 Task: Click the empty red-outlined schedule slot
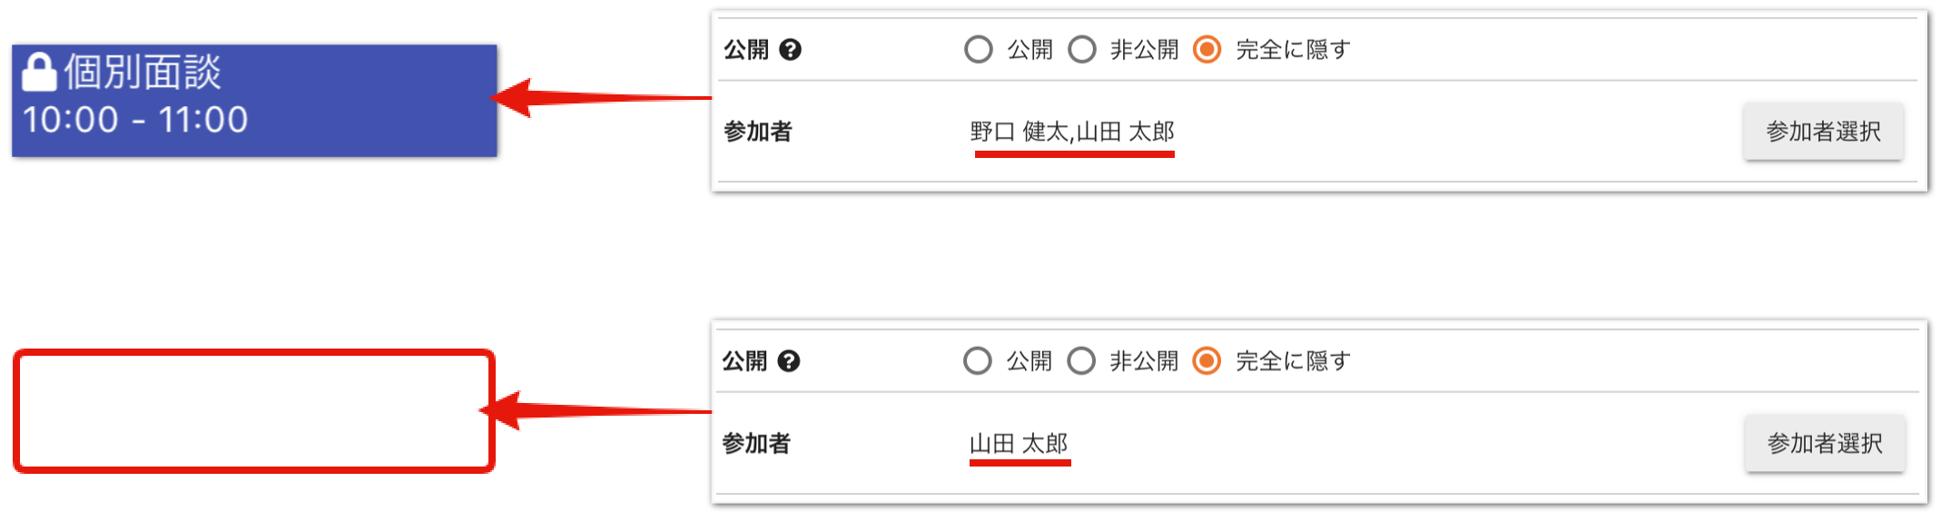click(x=254, y=411)
